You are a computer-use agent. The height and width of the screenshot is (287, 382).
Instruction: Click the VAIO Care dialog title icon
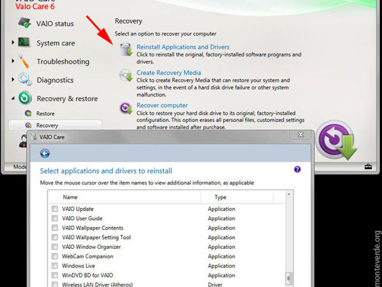tap(34, 137)
